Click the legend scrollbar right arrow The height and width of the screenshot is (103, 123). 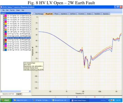[x=30, y=91]
